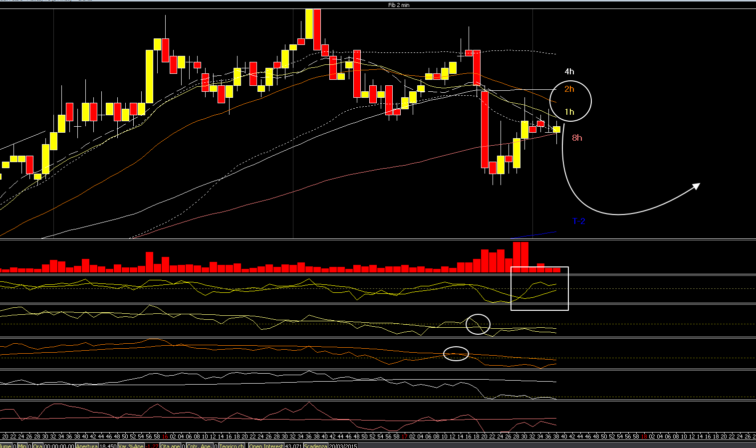The image size is (756, 448).
Task: Select the 'Var.%Ape' label
Action: point(131,446)
